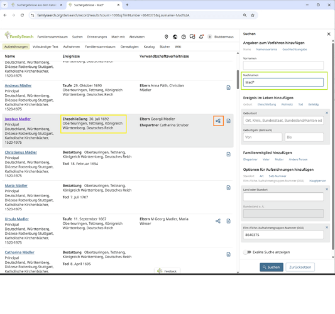Viewport: 335px width, 314px height.
Task: Open tree icon in Ursula Madler row
Action: tap(218, 221)
